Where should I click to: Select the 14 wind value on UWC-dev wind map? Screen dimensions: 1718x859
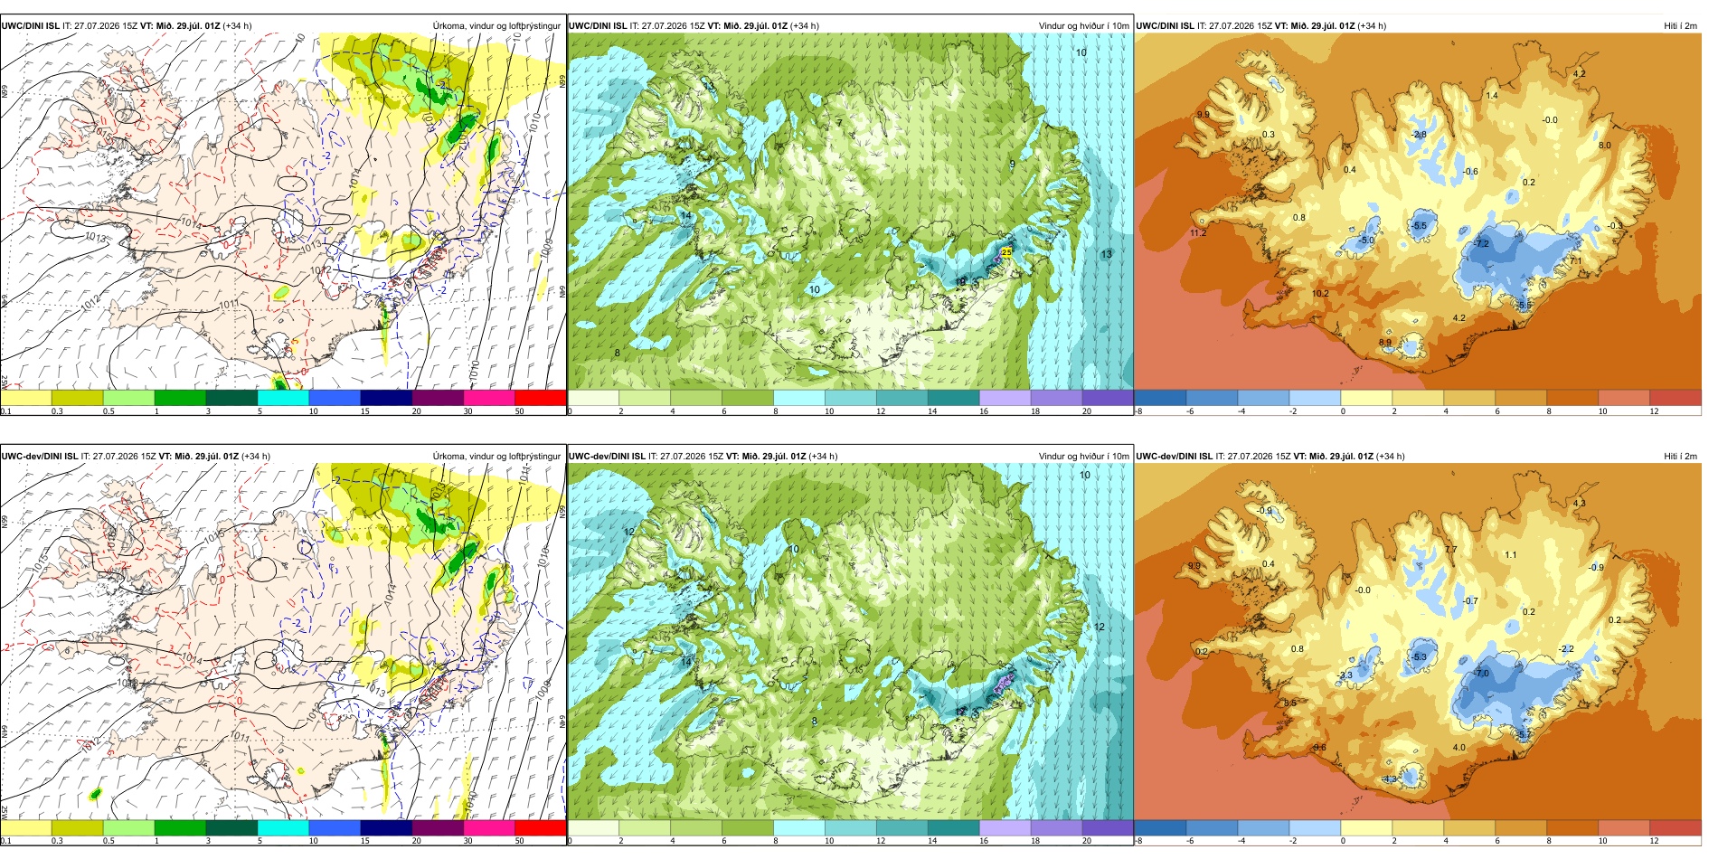click(x=686, y=663)
